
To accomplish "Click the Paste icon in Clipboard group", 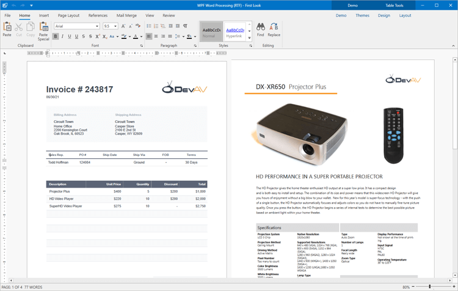I will point(7,29).
